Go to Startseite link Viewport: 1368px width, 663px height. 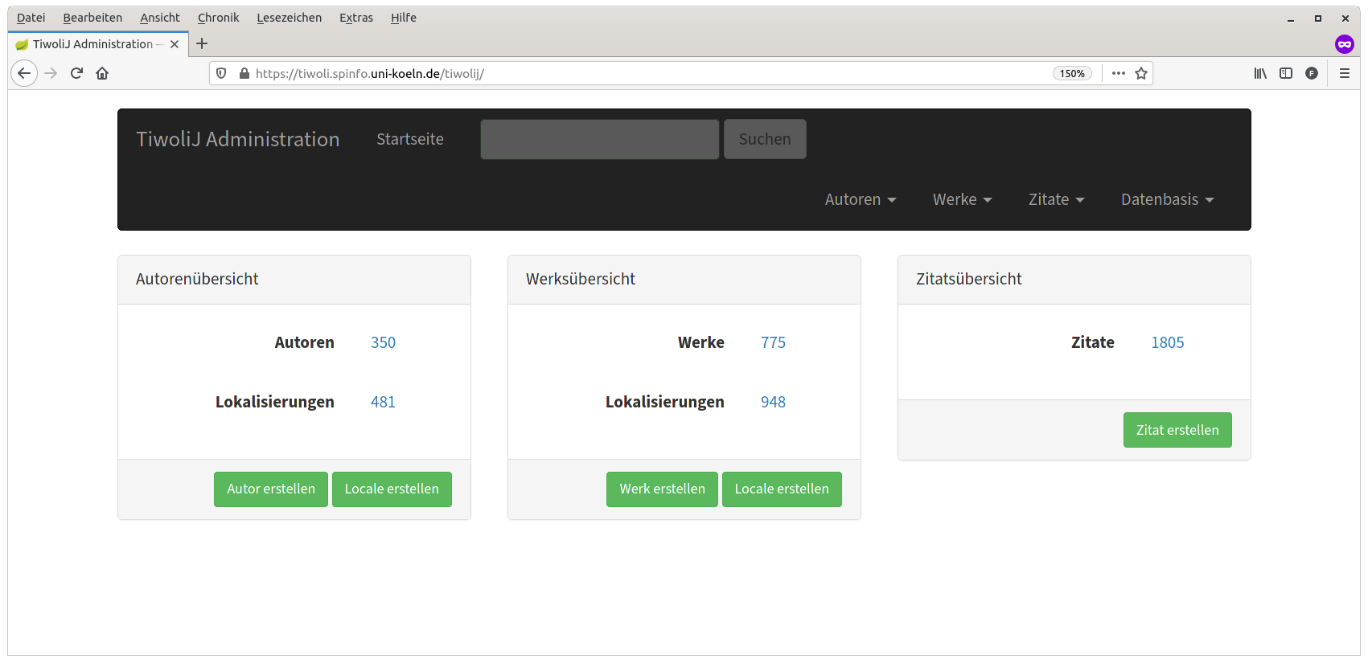pos(410,139)
